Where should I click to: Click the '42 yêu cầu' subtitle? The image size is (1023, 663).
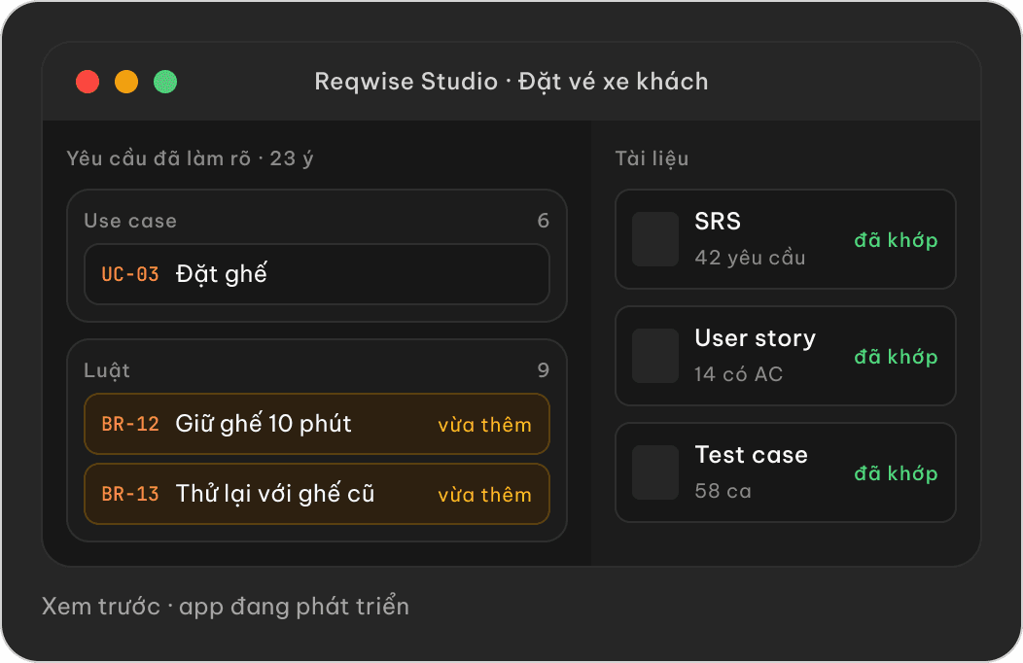click(750, 258)
